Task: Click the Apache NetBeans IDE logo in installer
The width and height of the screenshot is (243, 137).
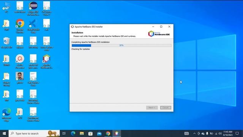Action: pos(159,34)
